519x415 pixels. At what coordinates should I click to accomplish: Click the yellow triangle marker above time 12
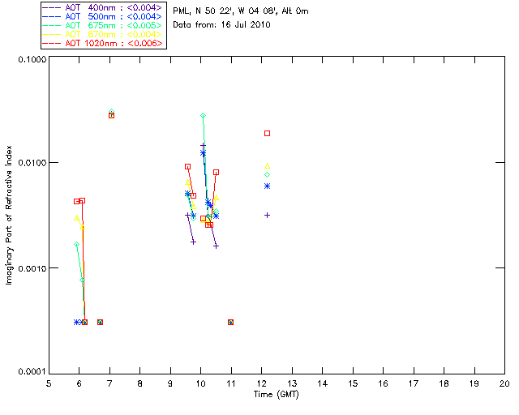267,166
